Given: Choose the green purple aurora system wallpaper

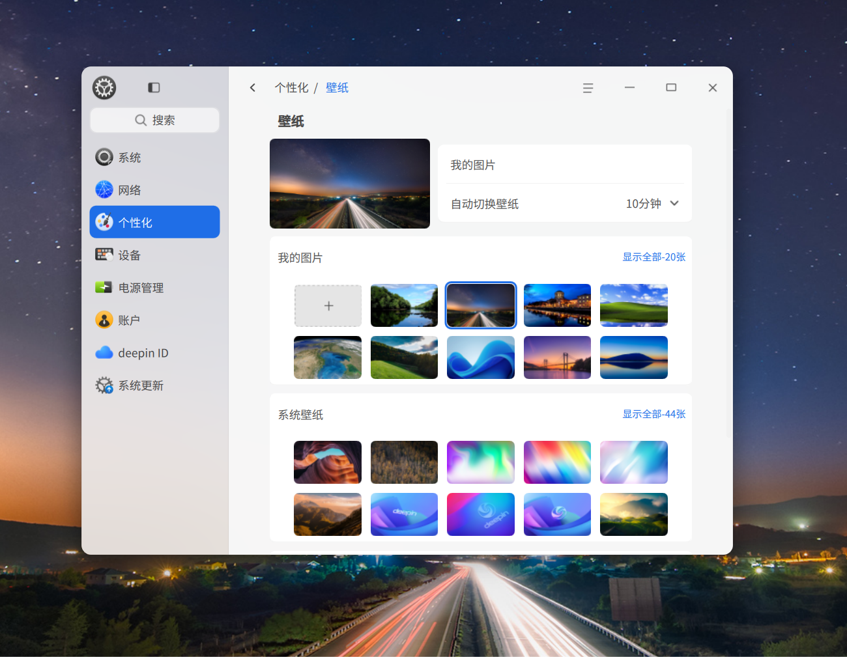Looking at the screenshot, I should click(x=481, y=462).
